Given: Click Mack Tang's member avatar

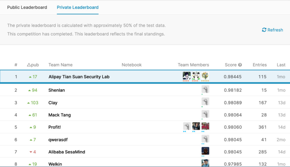Looking at the screenshot, I should tap(205, 114).
